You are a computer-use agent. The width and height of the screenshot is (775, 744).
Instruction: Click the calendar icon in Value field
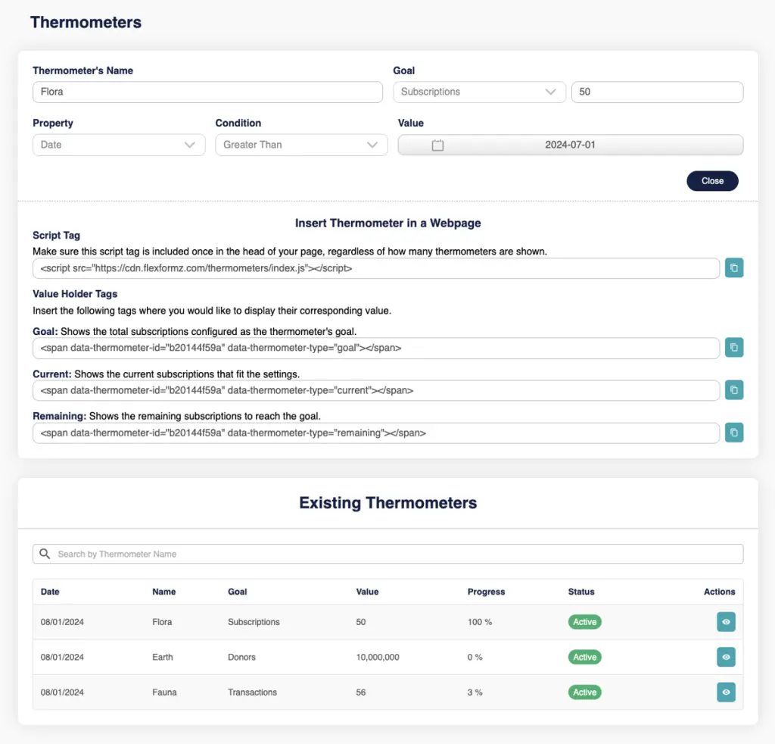(x=437, y=145)
